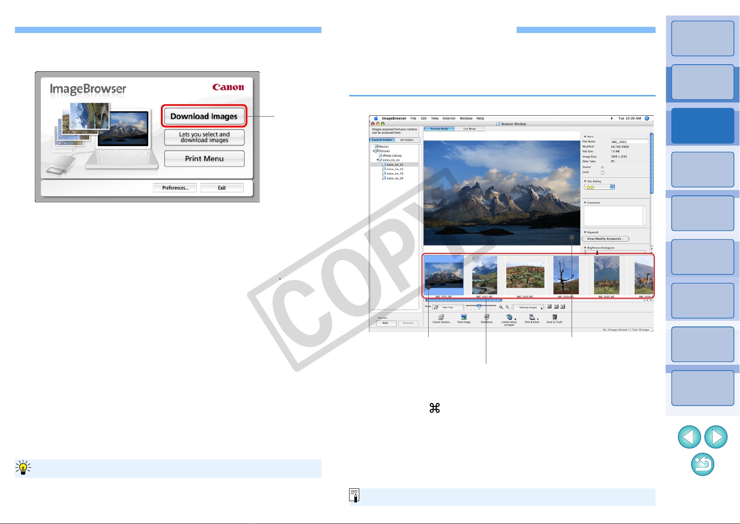Send selected image to Trash
The height and width of the screenshot is (524, 740).
pos(554,319)
